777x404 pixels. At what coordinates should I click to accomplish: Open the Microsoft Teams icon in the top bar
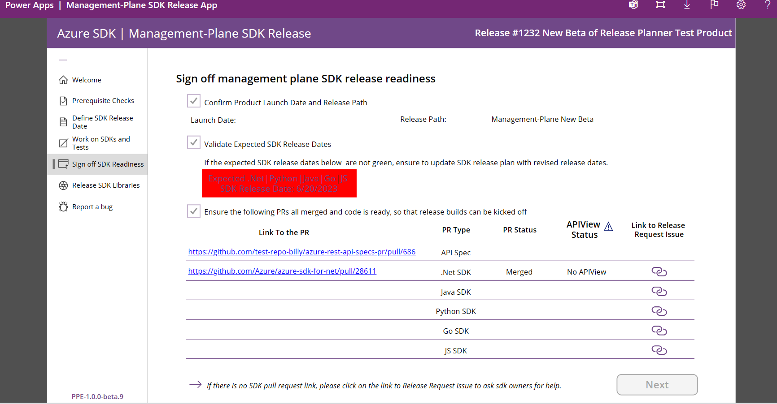(633, 5)
